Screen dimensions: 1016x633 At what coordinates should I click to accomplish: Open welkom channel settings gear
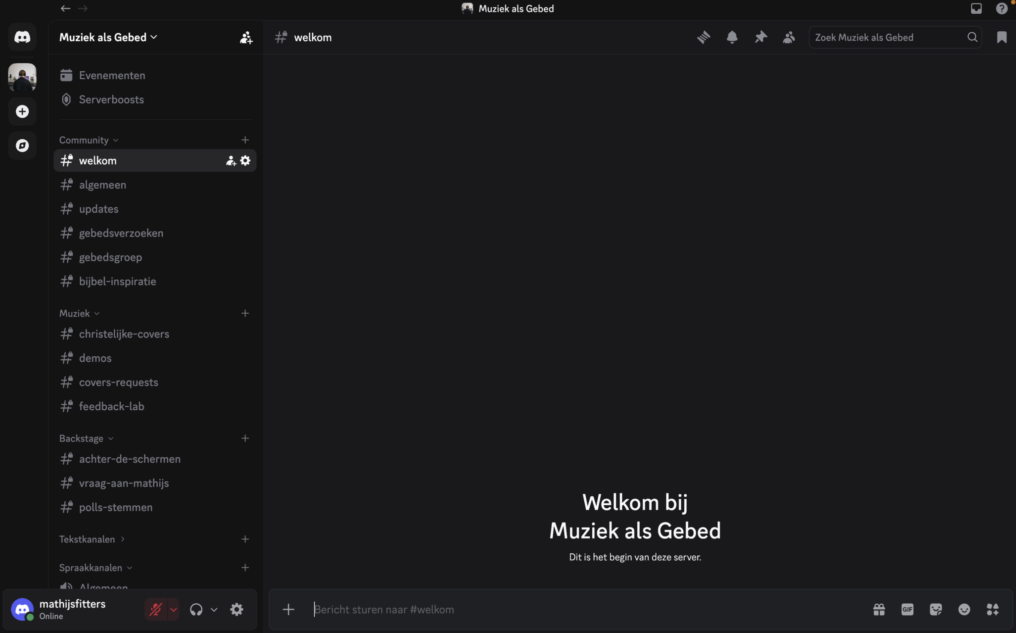(x=245, y=161)
